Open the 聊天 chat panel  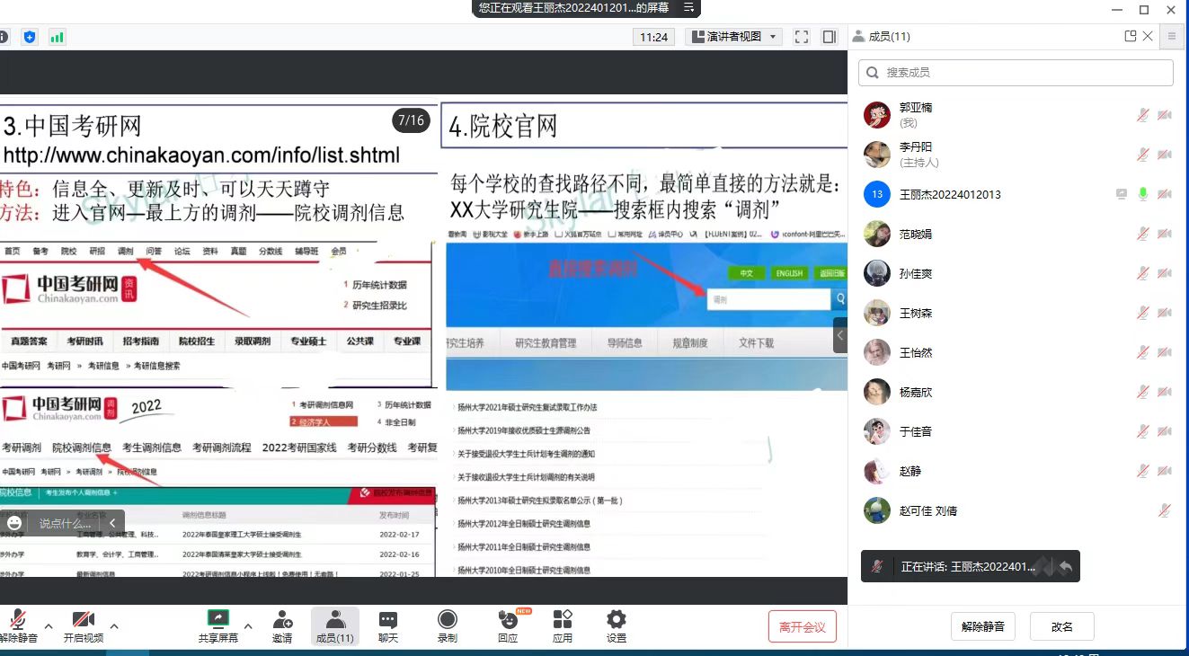387,620
